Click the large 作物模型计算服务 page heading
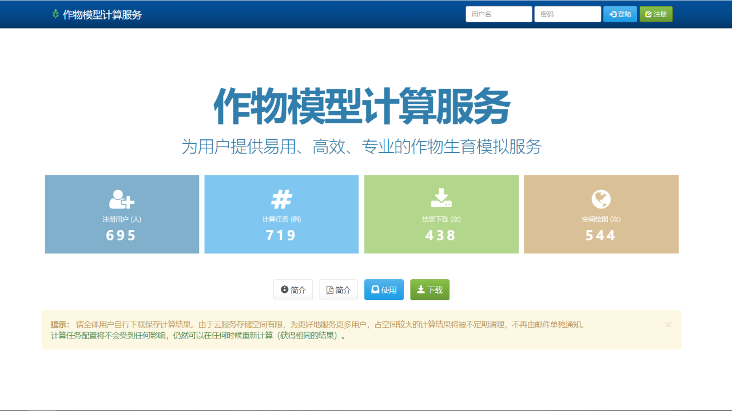This screenshot has height=411, width=732. point(361,106)
